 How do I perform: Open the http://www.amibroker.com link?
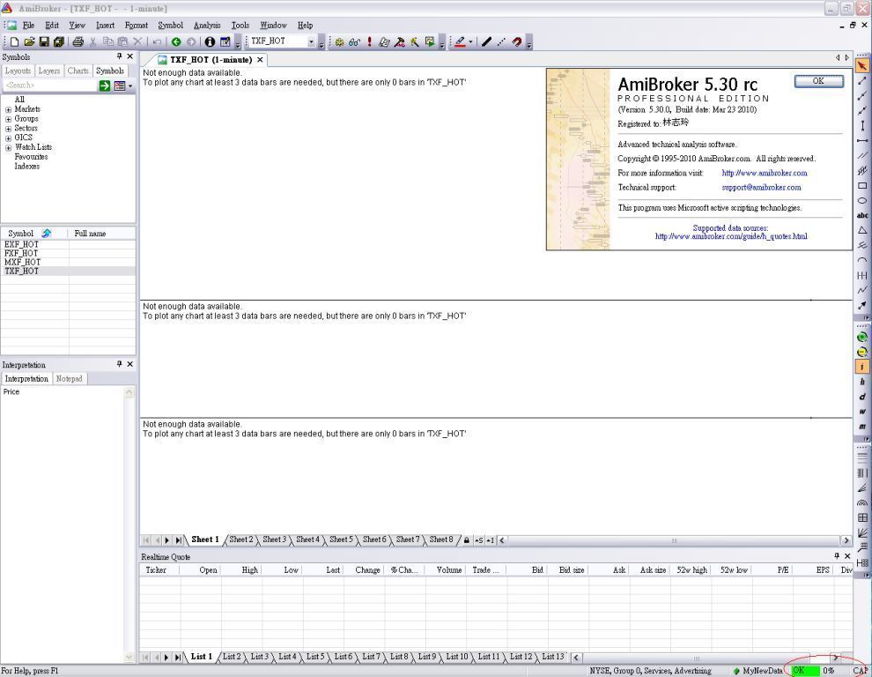tap(765, 173)
